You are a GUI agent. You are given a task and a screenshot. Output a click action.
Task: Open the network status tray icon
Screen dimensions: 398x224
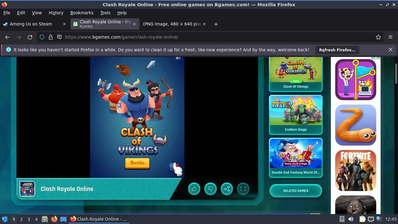point(371,219)
